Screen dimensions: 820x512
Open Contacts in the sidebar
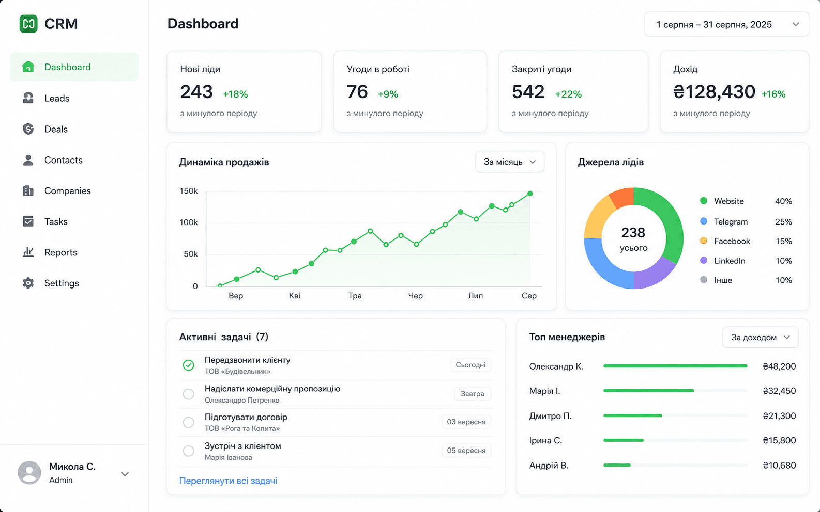(x=74, y=160)
